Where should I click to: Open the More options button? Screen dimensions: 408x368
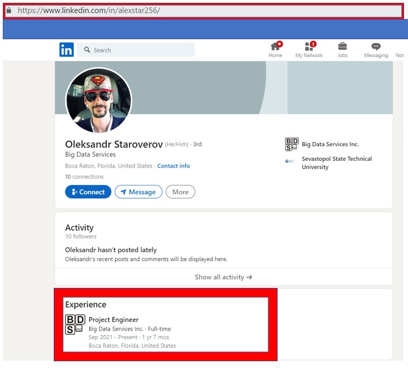pyautogui.click(x=180, y=192)
